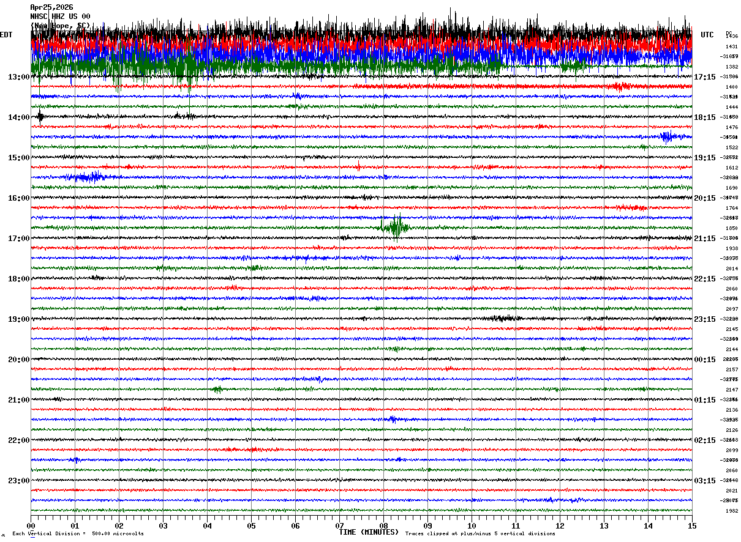Select the "17:00" EDT row label
This screenshot has width=741, height=542.
tap(19, 239)
